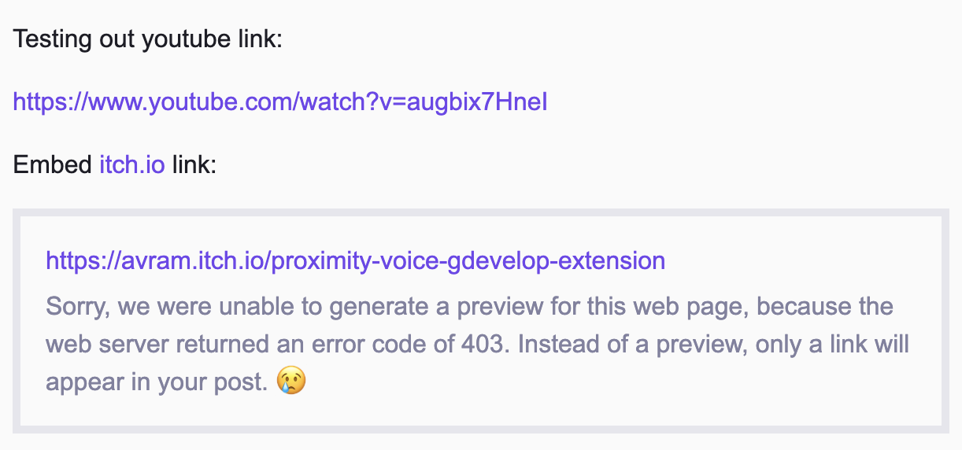Click the left gray border of preview box
The width and height of the screenshot is (962, 450).
17,321
